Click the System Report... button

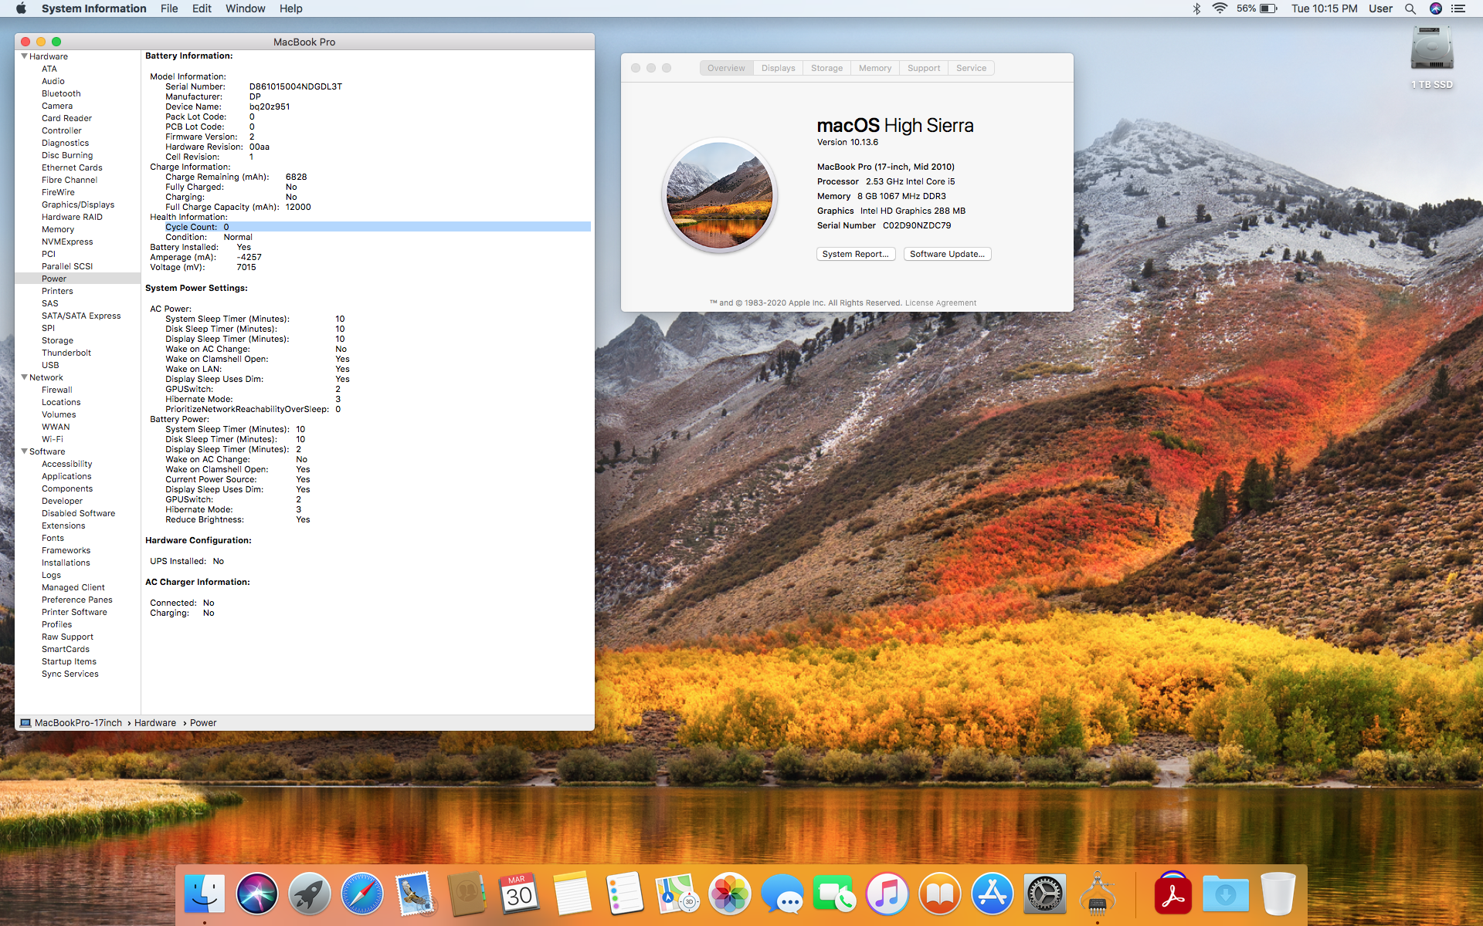pyautogui.click(x=855, y=254)
